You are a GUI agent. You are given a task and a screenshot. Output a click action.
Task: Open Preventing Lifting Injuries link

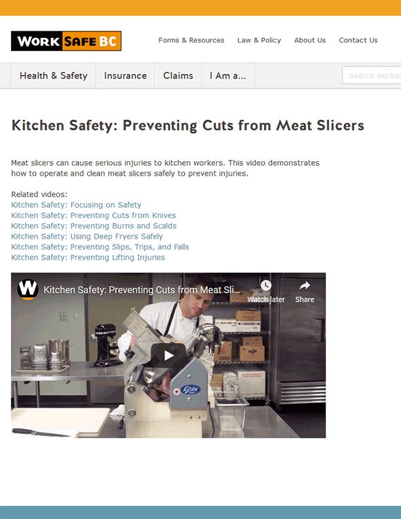click(x=88, y=258)
